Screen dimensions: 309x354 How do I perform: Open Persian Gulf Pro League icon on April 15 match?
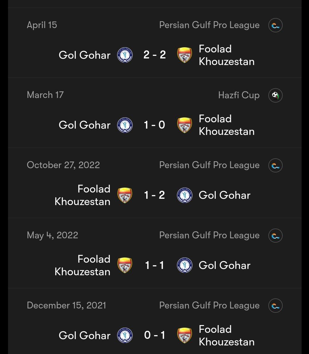click(275, 25)
